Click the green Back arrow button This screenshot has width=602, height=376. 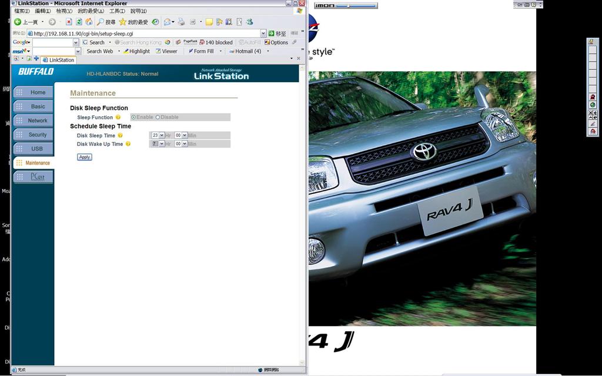tap(17, 22)
